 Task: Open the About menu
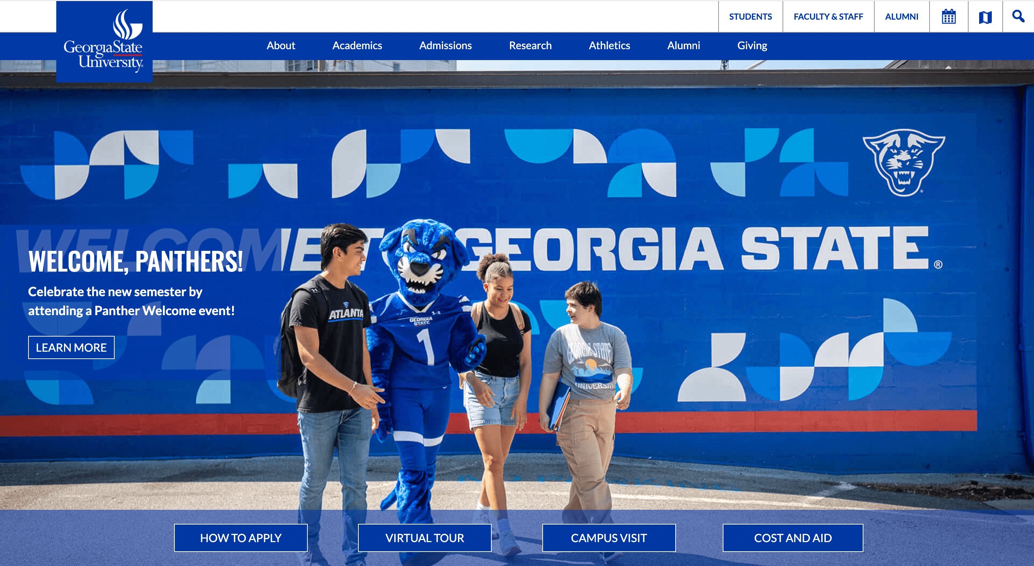(x=281, y=45)
